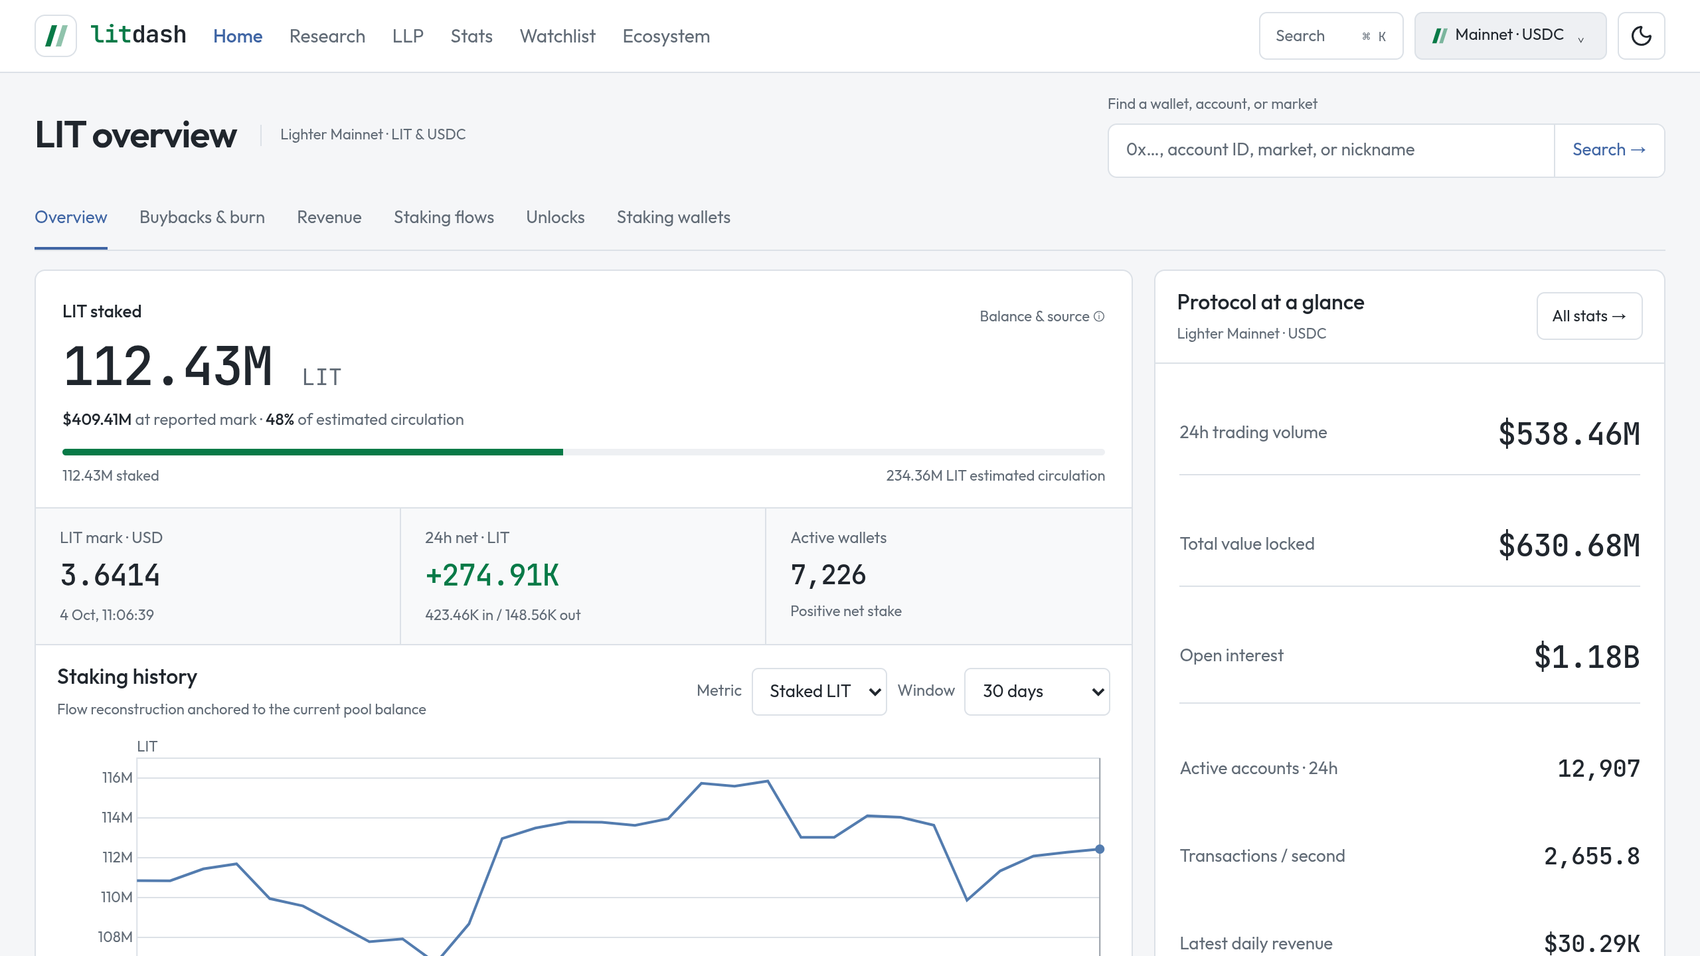Focus the wallet, account ID, or market input

pyautogui.click(x=1331, y=150)
